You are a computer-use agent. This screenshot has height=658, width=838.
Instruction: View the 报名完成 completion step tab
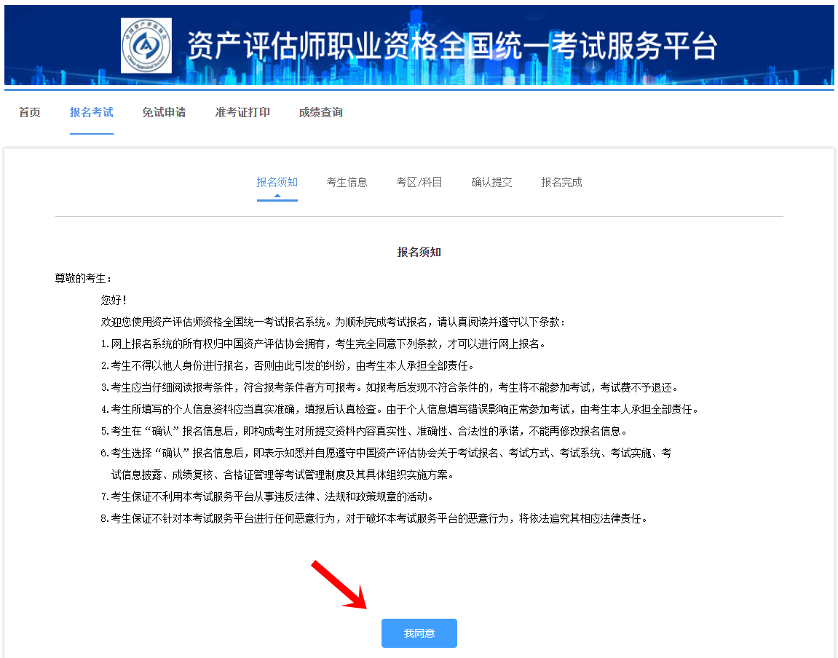click(x=561, y=182)
